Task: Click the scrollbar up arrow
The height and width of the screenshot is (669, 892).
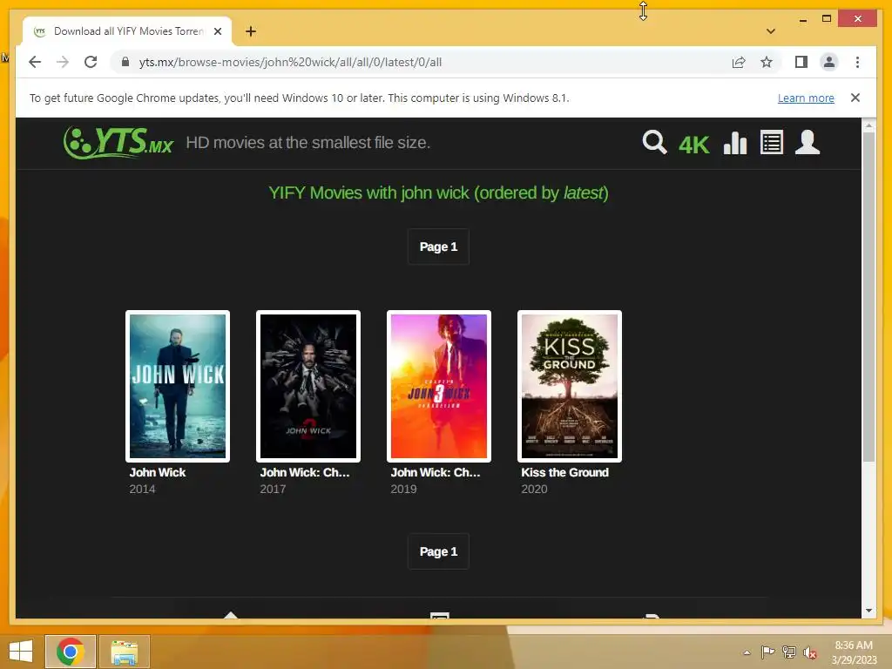Action: pos(868,125)
